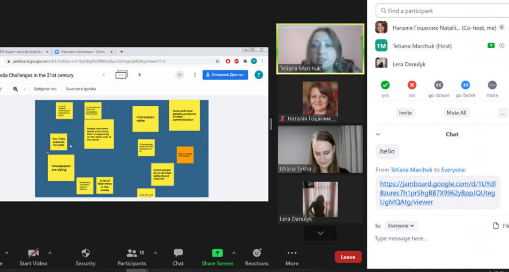Open the Reactions emoji icon
The height and width of the screenshot is (272, 509).
pos(257,253)
